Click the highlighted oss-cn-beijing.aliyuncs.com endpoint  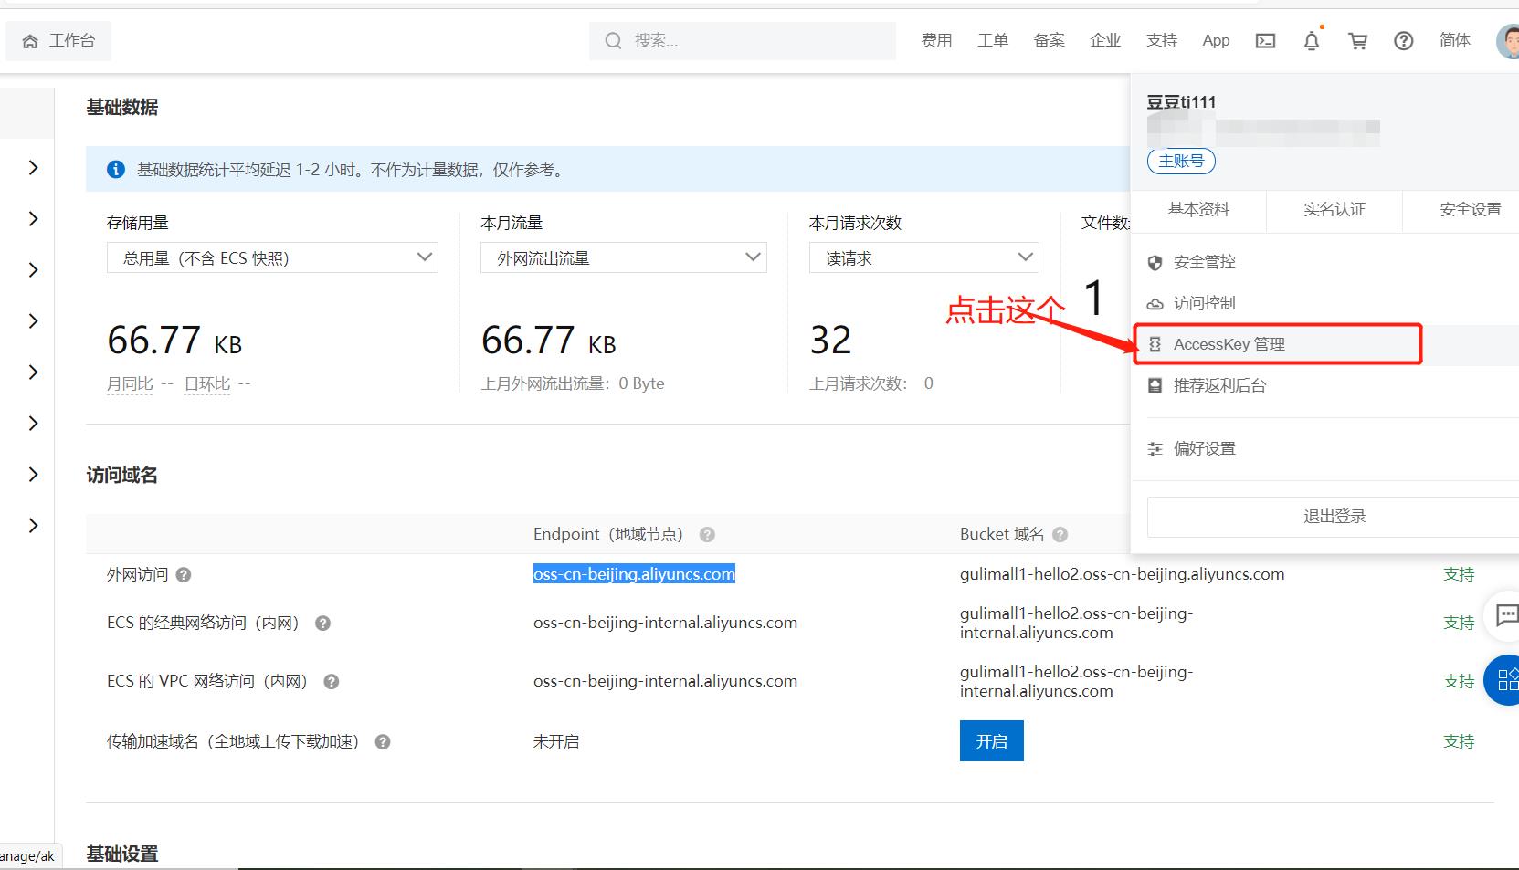[x=634, y=574]
